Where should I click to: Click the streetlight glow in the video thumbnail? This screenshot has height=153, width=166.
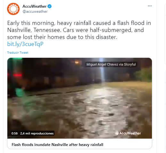pyautogui.click(x=77, y=62)
